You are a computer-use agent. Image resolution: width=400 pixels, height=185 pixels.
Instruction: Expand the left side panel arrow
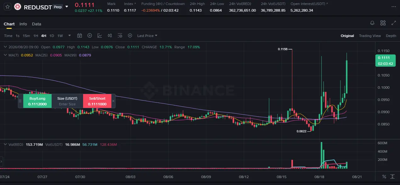coord(1,161)
